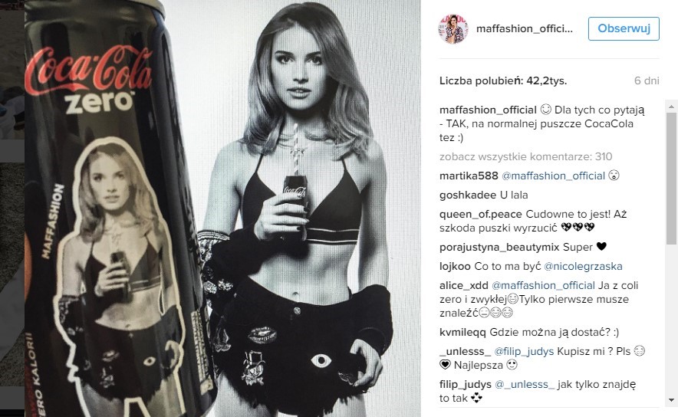Open maffashion_official username in header
This screenshot has height=417, width=678.
[x=524, y=28]
